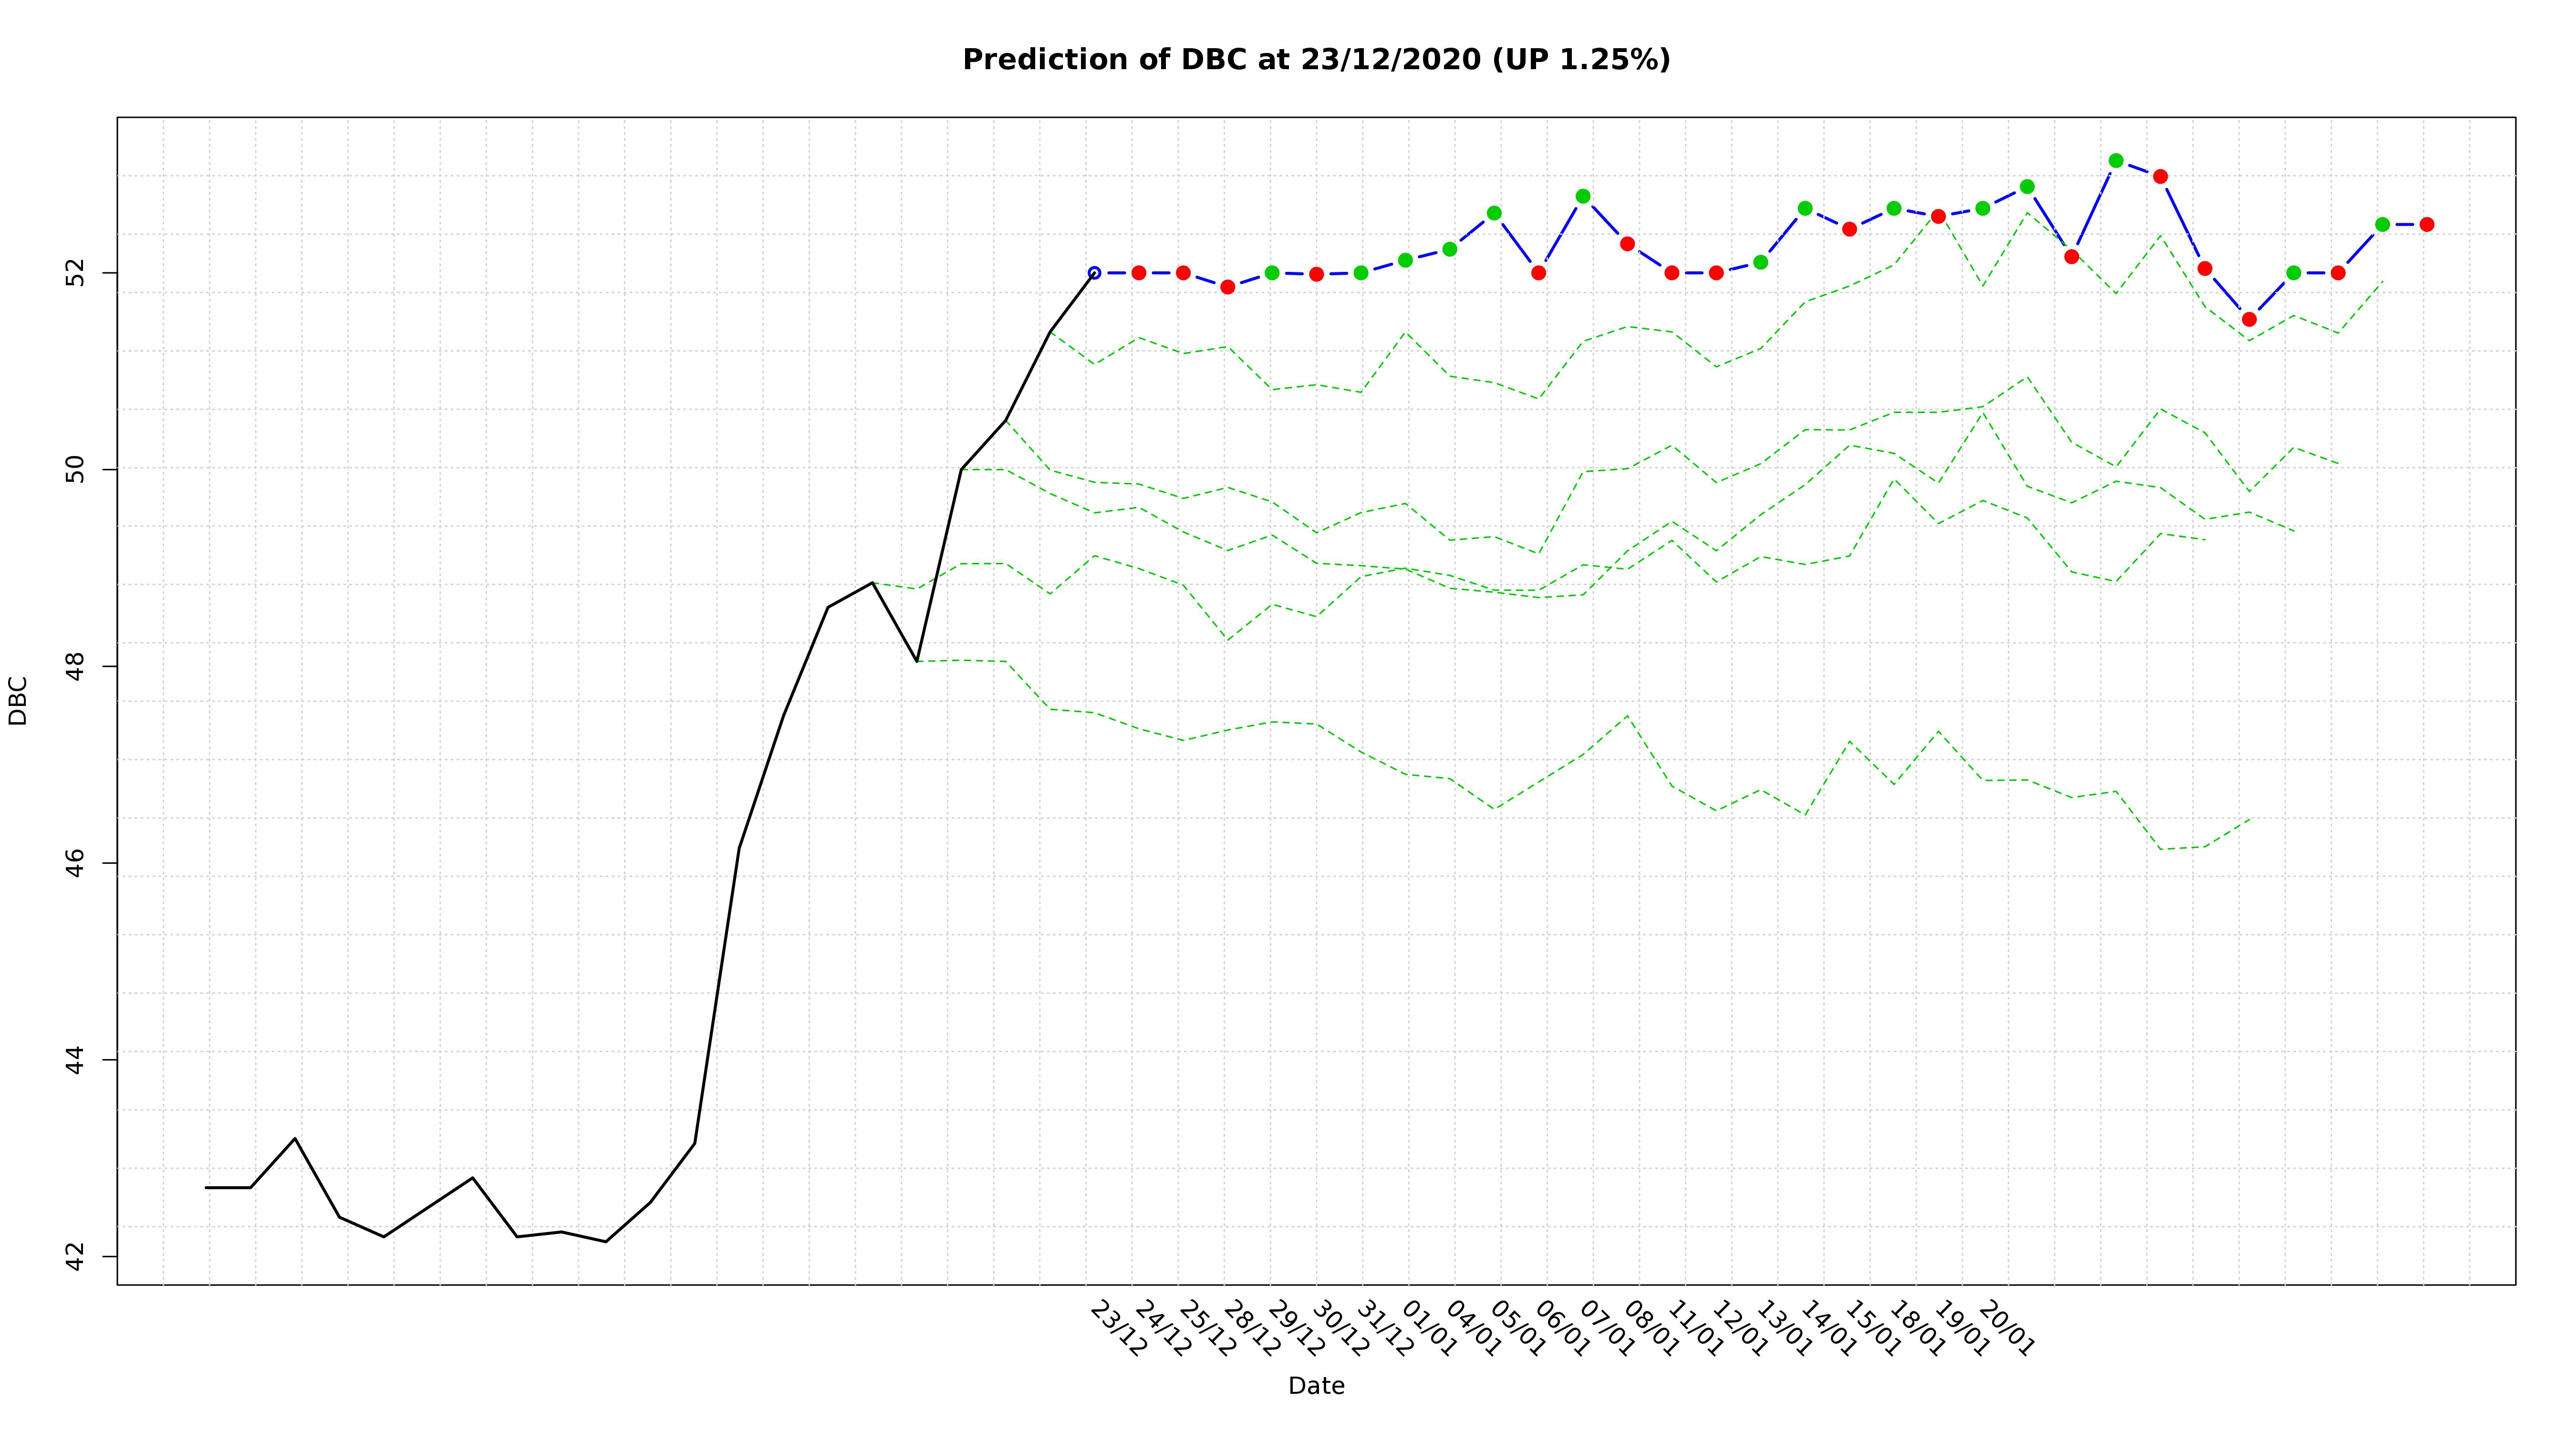The image size is (2576, 1431).
Task: Click the last red dot at the right end
Action: (x=2426, y=225)
